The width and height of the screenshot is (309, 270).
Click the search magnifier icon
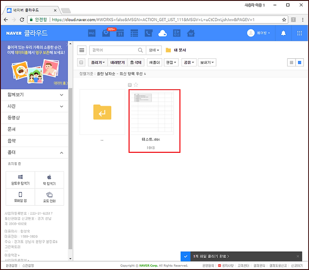(140, 50)
